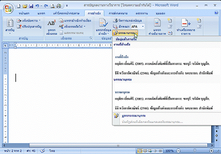Image resolution: width=221 pixels, height=154 pixels.
Task: Open the สารบัญ table of contents button
Action: [10, 26]
